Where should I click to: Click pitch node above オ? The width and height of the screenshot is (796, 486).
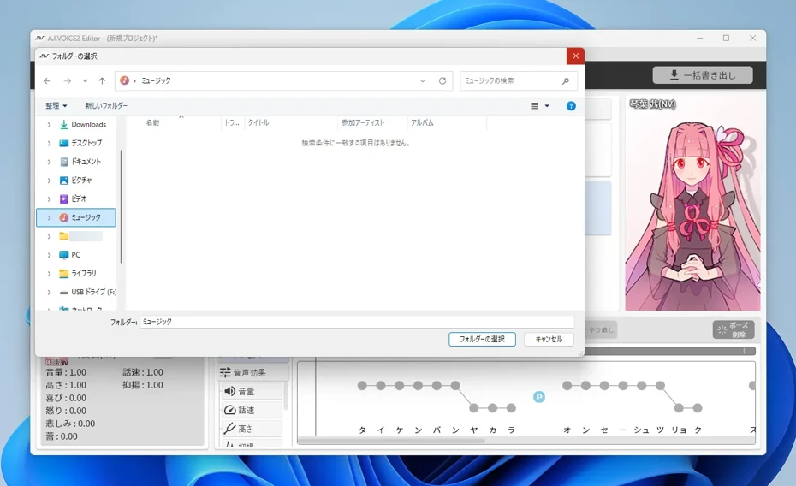[x=567, y=386]
